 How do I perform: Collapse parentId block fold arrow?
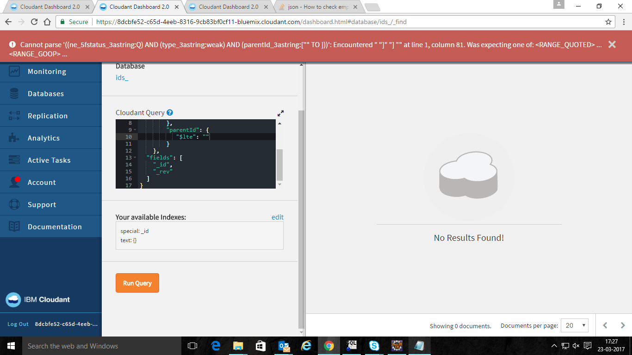coord(135,130)
